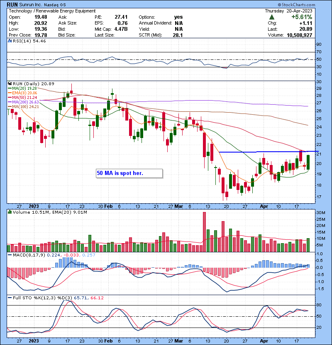Click the MA(50) 21.24 legend entry
Image resolution: width=332 pixels, height=345 pixels.
22,97
